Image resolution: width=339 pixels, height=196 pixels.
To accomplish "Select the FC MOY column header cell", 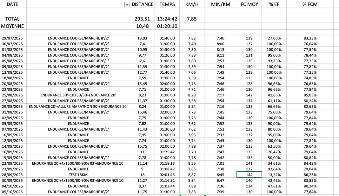I will coord(249,4).
